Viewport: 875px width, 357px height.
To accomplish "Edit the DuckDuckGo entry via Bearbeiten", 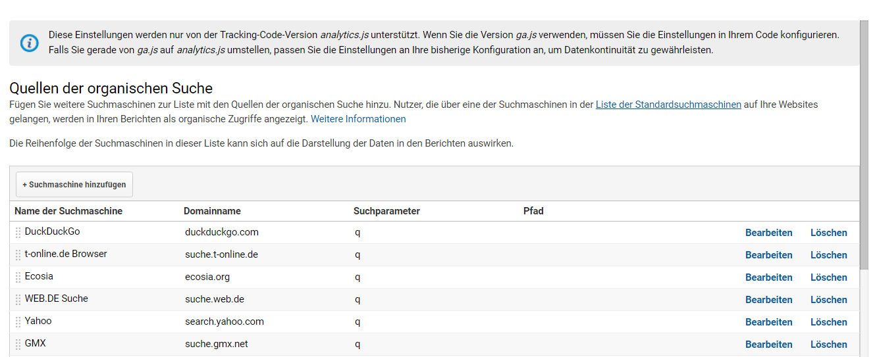I will click(769, 233).
